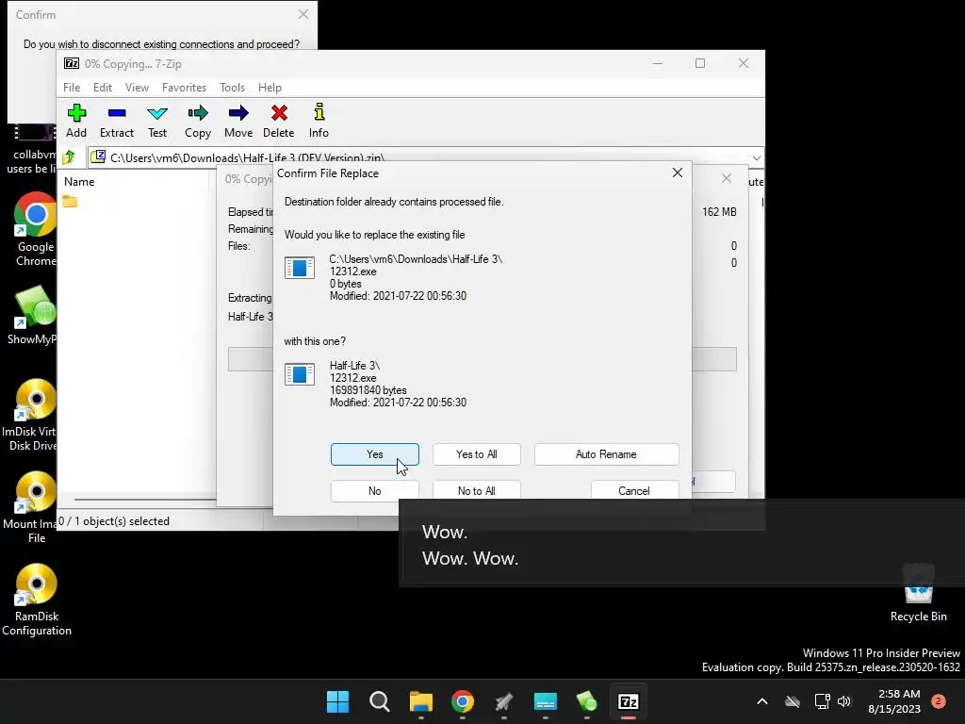Click the notification badge showing 2

click(939, 700)
